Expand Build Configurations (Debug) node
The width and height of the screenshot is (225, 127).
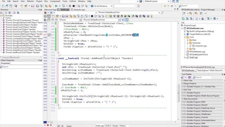coord(185,31)
